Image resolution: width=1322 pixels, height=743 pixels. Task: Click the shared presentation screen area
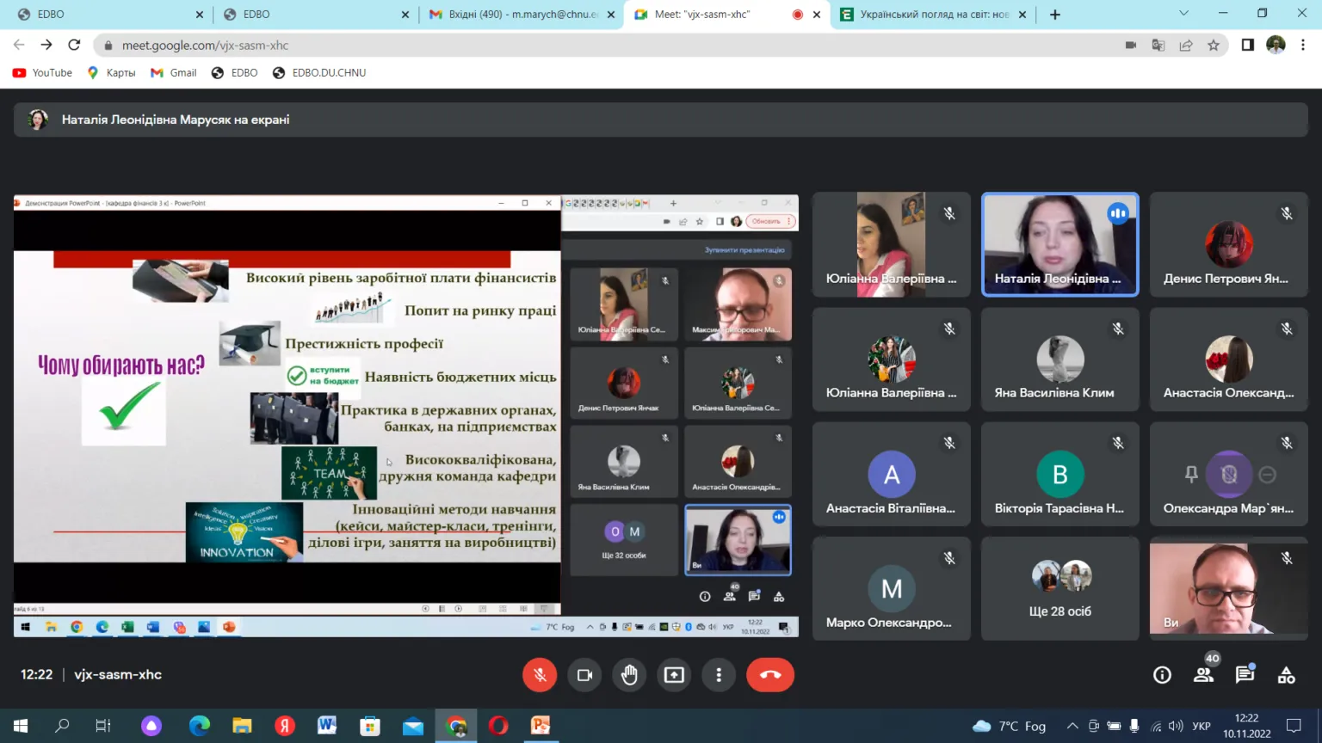pos(406,416)
